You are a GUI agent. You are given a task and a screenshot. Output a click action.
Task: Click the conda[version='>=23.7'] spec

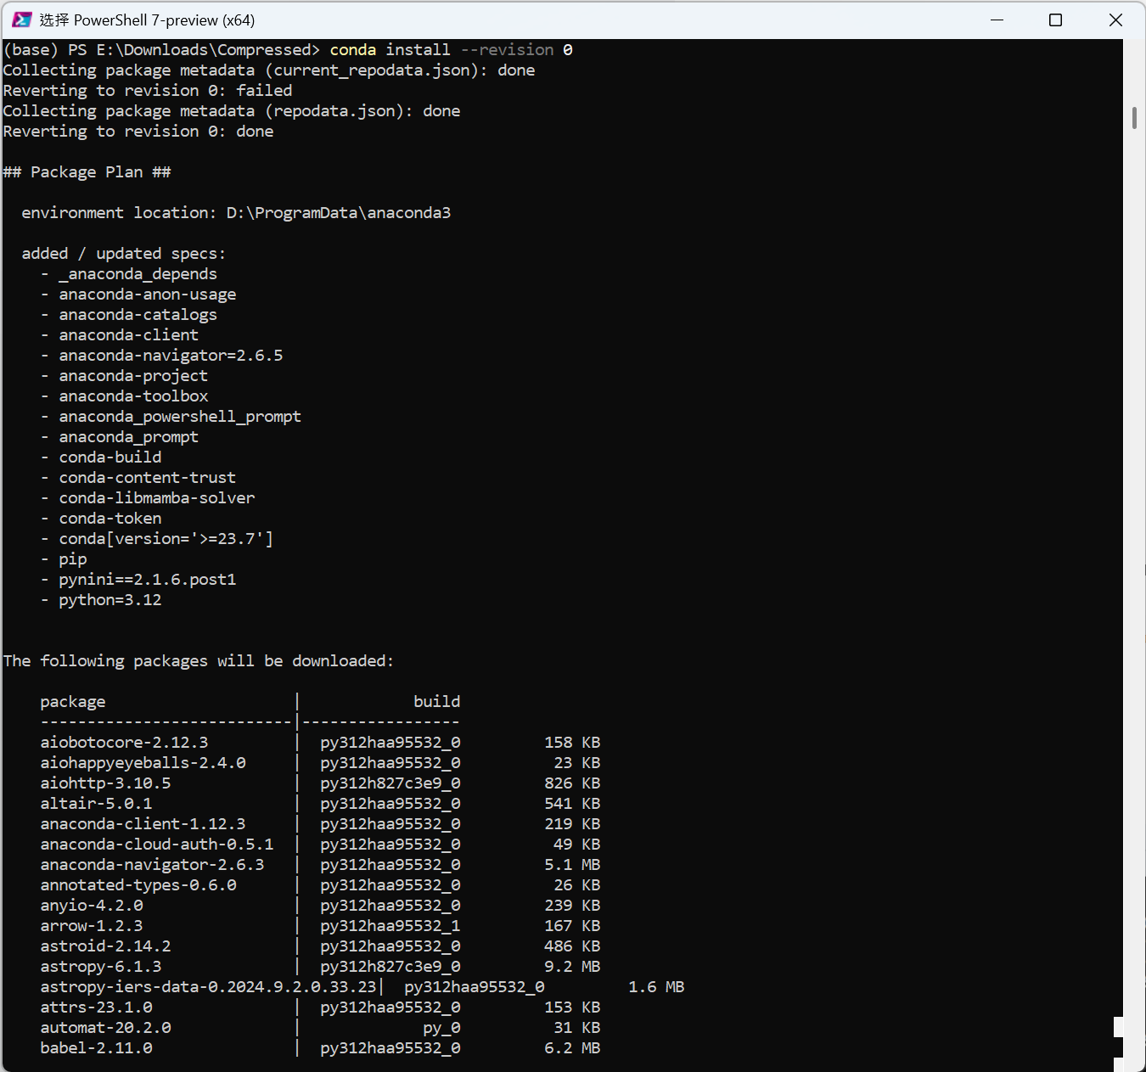pos(166,539)
